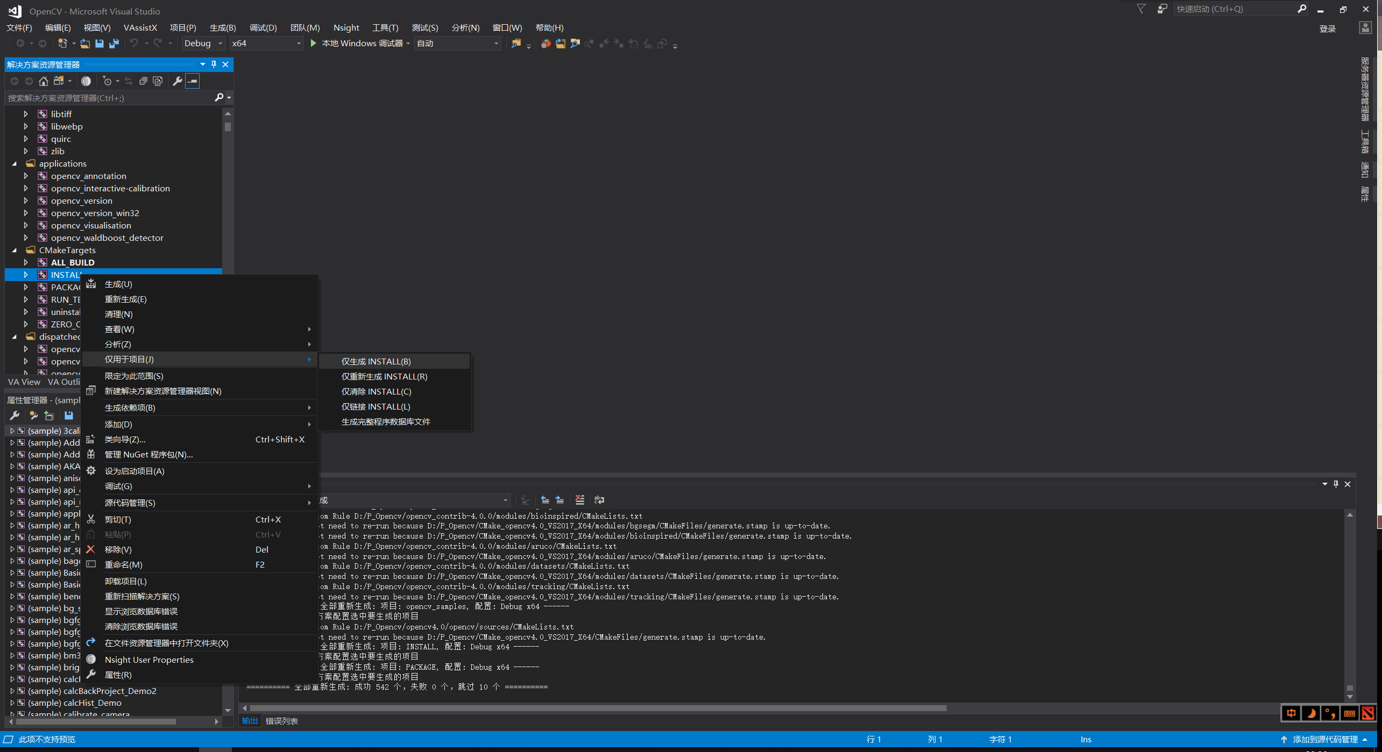Open the x64 platform dropdown
Viewport: 1382px width, 752px height.
click(266, 44)
